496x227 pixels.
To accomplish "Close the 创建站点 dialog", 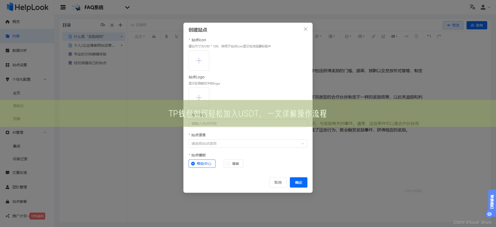I will pyautogui.click(x=306, y=29).
